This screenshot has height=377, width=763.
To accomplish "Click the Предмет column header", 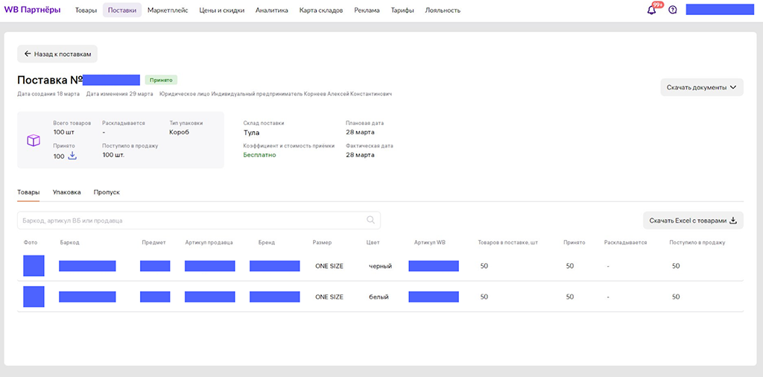I will tap(153, 242).
